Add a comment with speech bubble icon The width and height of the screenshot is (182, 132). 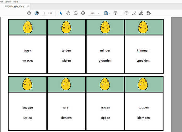coord(126,13)
